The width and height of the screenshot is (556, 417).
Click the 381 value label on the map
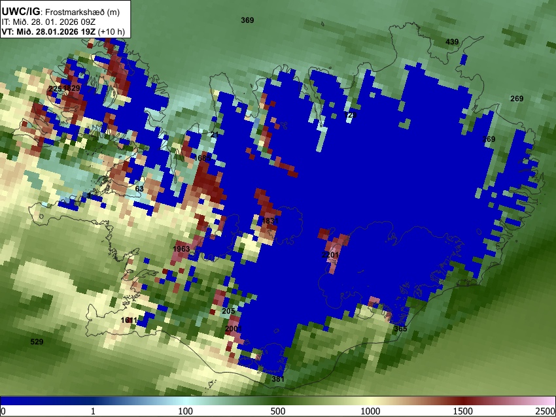click(x=278, y=379)
